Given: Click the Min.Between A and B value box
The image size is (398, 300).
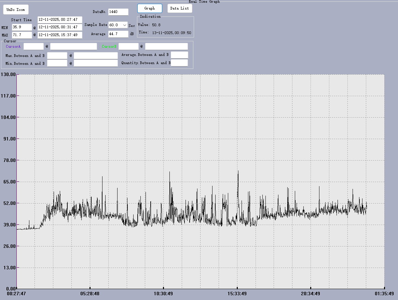Looking at the screenshot, I should point(57,63).
